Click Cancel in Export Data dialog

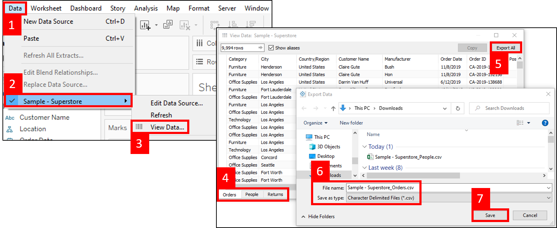click(x=530, y=215)
